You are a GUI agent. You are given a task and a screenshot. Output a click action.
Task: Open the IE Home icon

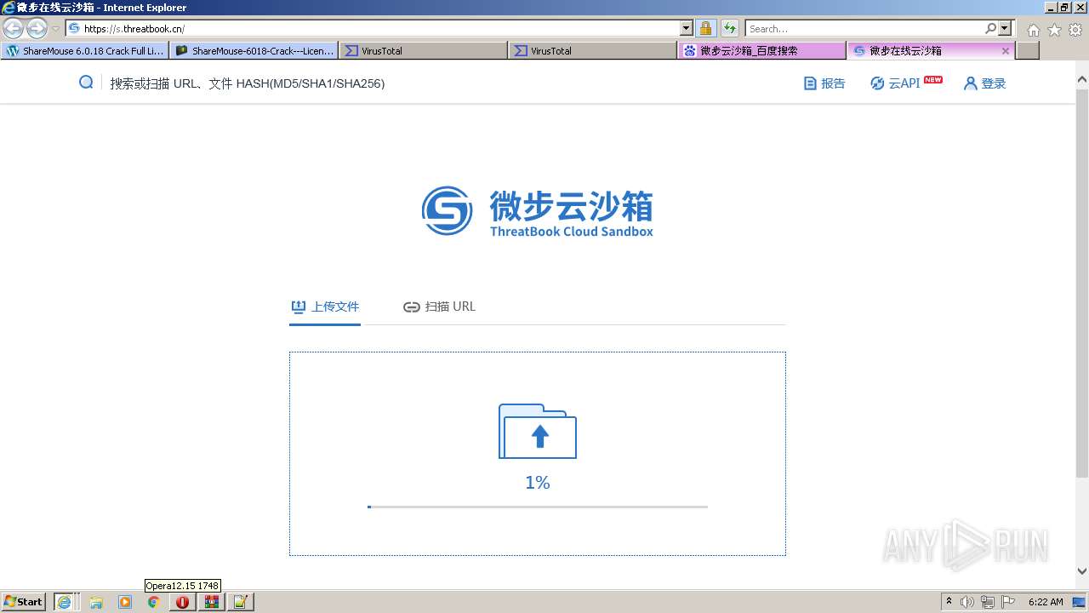click(x=1033, y=30)
